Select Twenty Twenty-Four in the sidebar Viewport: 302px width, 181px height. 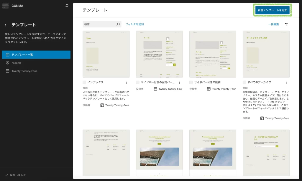[x=24, y=71]
